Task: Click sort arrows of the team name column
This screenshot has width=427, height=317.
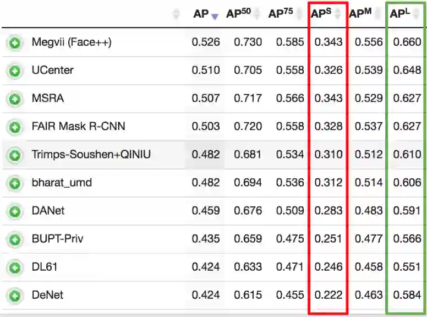Action: [x=176, y=15]
